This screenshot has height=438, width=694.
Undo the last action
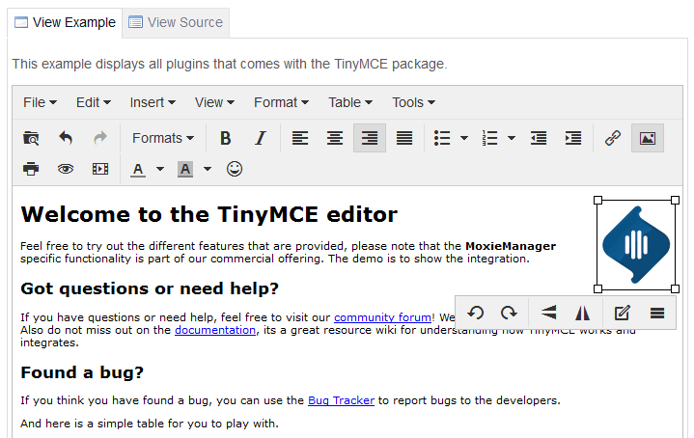click(66, 139)
